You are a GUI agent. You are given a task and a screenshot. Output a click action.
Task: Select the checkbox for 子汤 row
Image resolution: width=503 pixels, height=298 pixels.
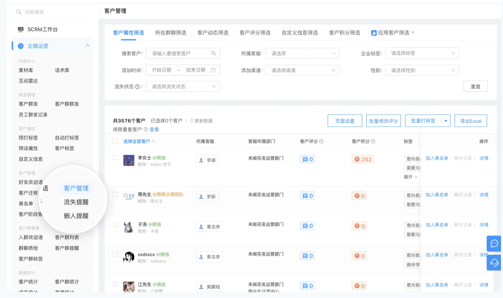pyautogui.click(x=115, y=224)
